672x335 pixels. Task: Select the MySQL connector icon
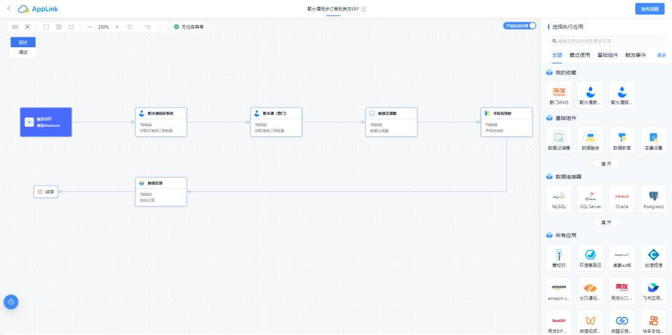click(x=559, y=199)
